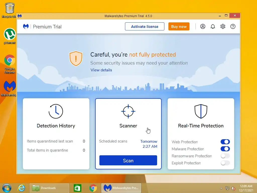Open the Windows Start button
257x193 pixels.
[x=7, y=188]
